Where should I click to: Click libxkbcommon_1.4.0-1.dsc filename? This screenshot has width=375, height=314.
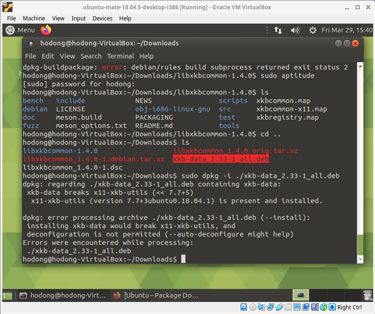[x=73, y=167]
